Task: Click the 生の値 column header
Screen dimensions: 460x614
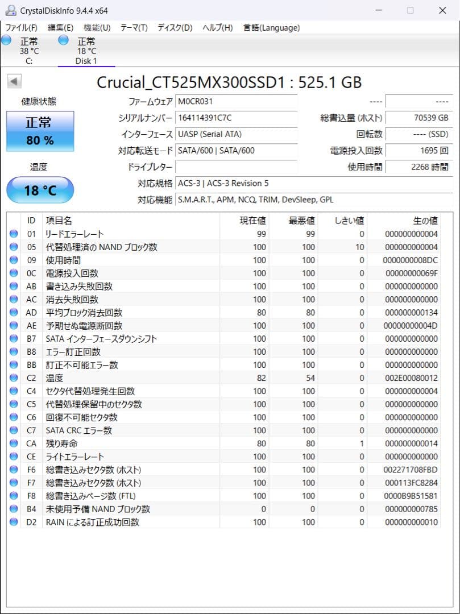Action: coord(404,221)
